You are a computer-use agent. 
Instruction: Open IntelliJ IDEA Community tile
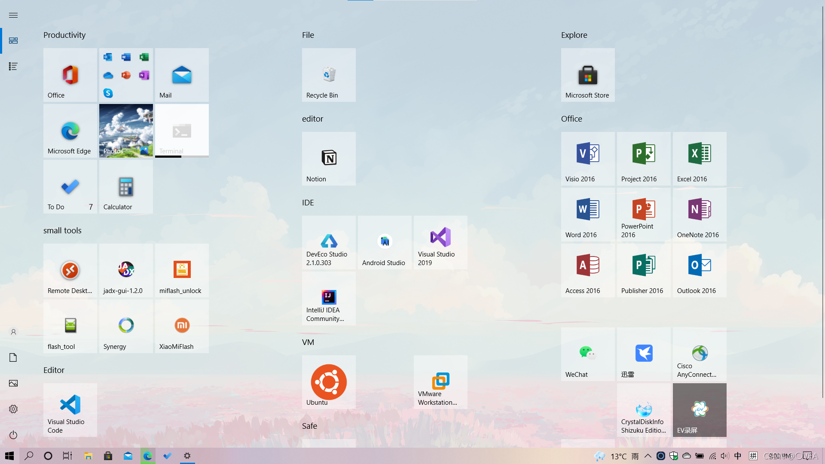[x=329, y=298]
